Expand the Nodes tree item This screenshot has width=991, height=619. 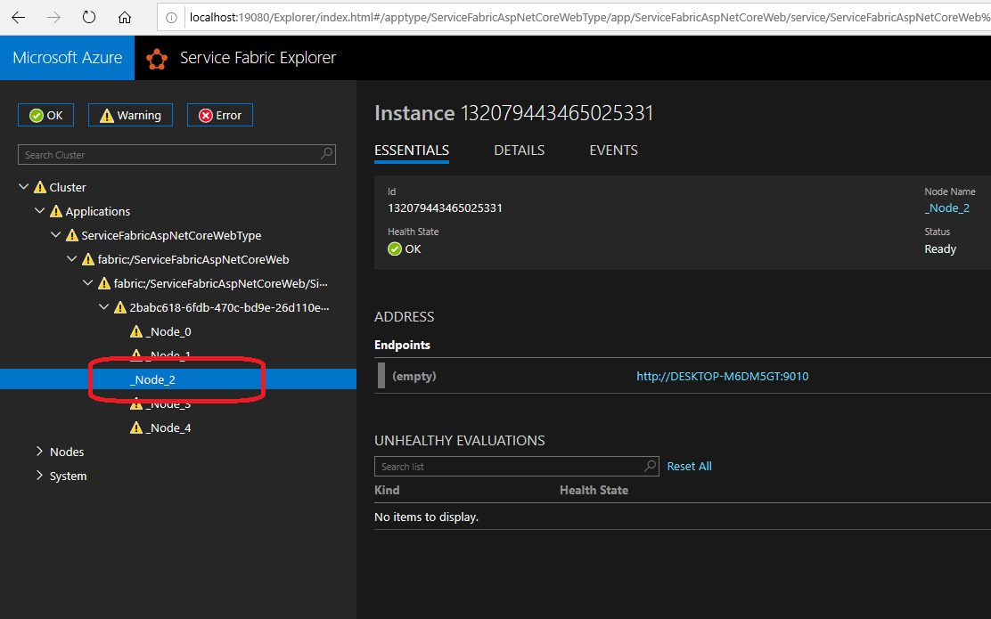tap(39, 451)
